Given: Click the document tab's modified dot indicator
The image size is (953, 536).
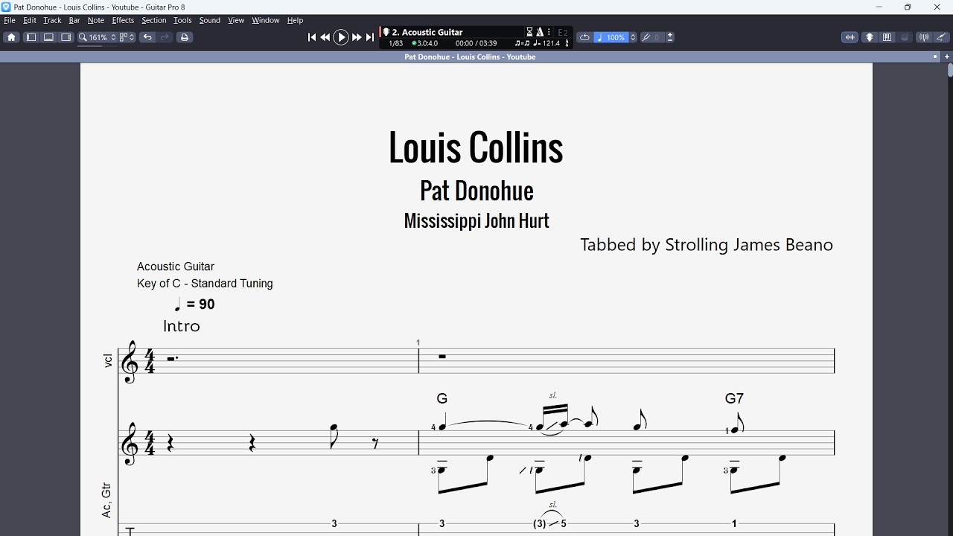Looking at the screenshot, I should pyautogui.click(x=936, y=57).
